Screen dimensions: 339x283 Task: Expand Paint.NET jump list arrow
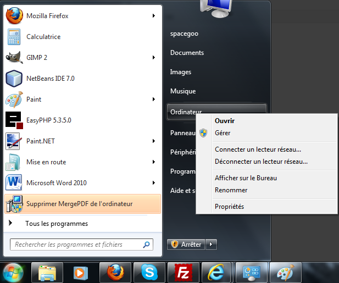154,141
